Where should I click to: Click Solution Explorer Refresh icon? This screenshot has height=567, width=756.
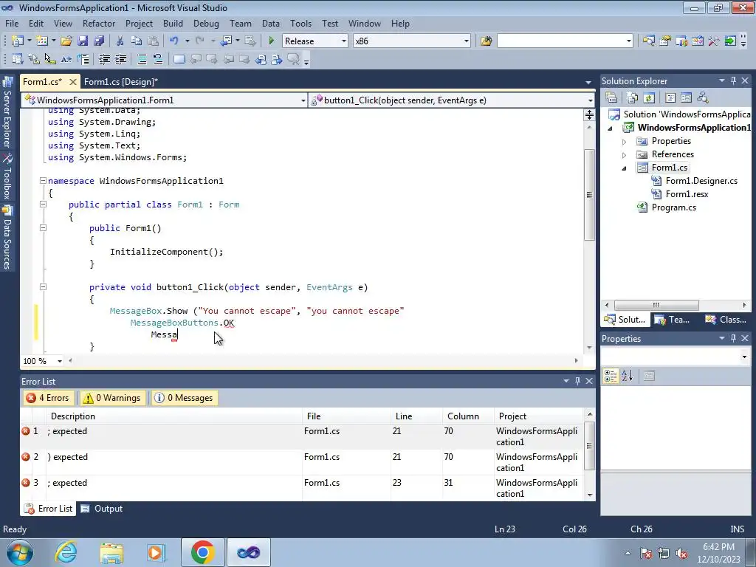tap(649, 98)
